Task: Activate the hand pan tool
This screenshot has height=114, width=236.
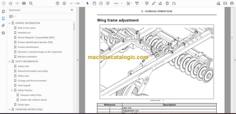Action: 94,3
